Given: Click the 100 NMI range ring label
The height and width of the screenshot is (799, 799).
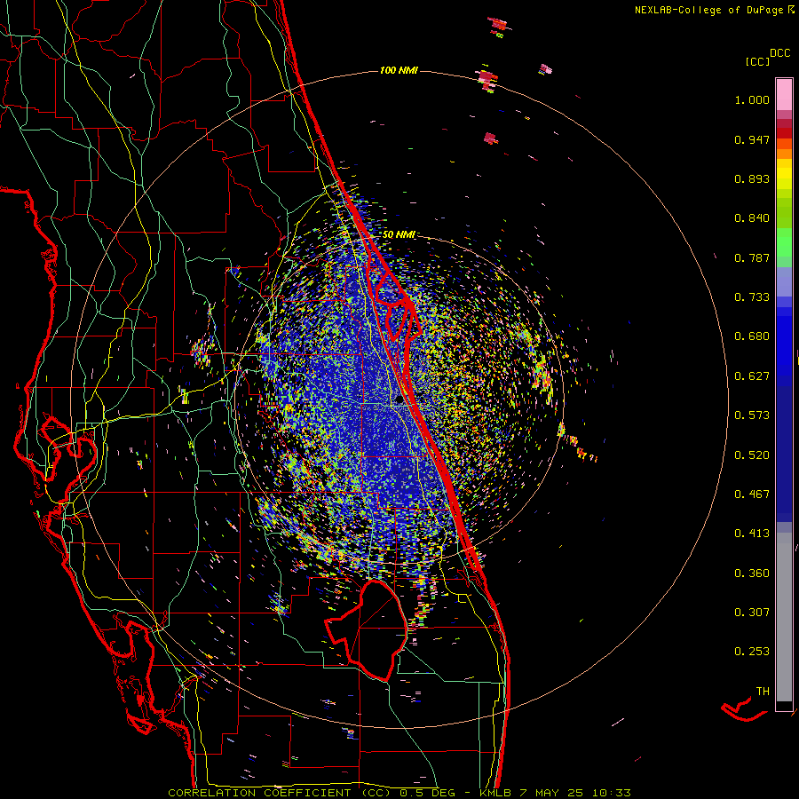Looking at the screenshot, I should pyautogui.click(x=399, y=70).
